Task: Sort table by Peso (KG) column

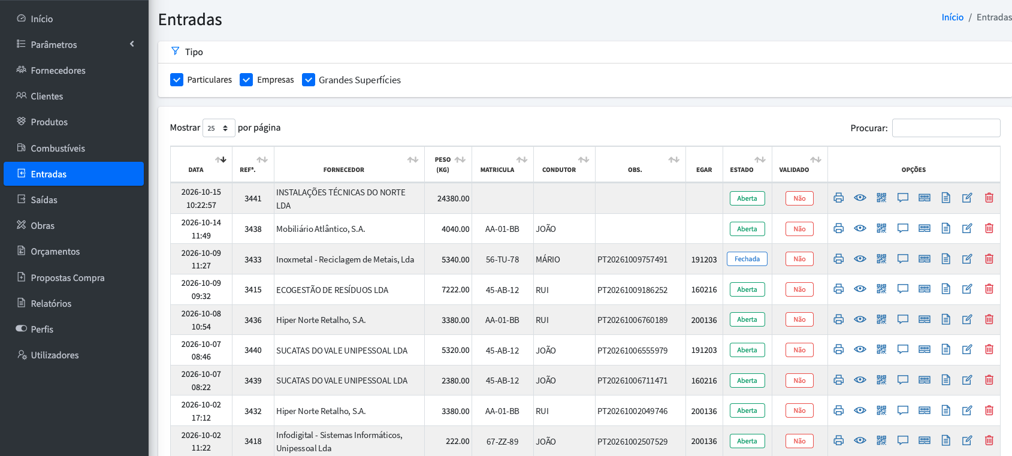Action: [448, 164]
